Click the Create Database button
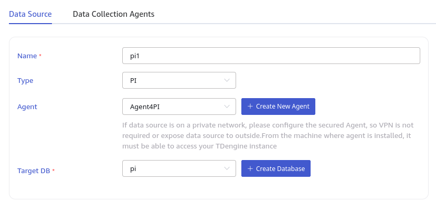 tap(276, 168)
